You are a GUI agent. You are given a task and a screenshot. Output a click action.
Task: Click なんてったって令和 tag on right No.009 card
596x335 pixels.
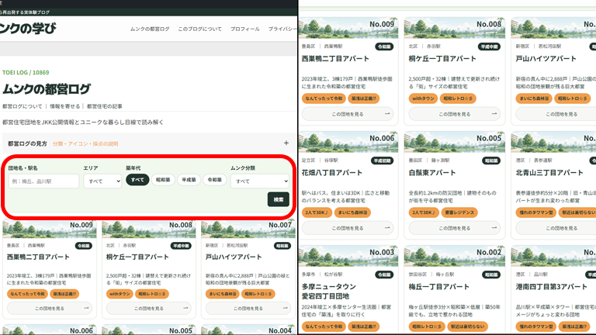(324, 98)
